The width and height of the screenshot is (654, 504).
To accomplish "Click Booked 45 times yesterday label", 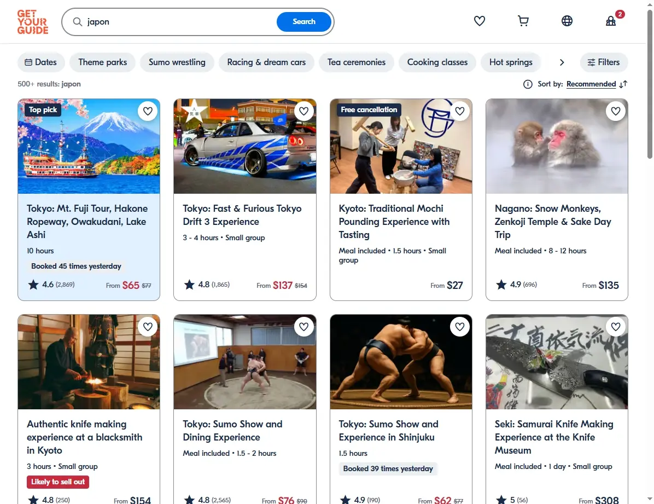I will click(76, 267).
